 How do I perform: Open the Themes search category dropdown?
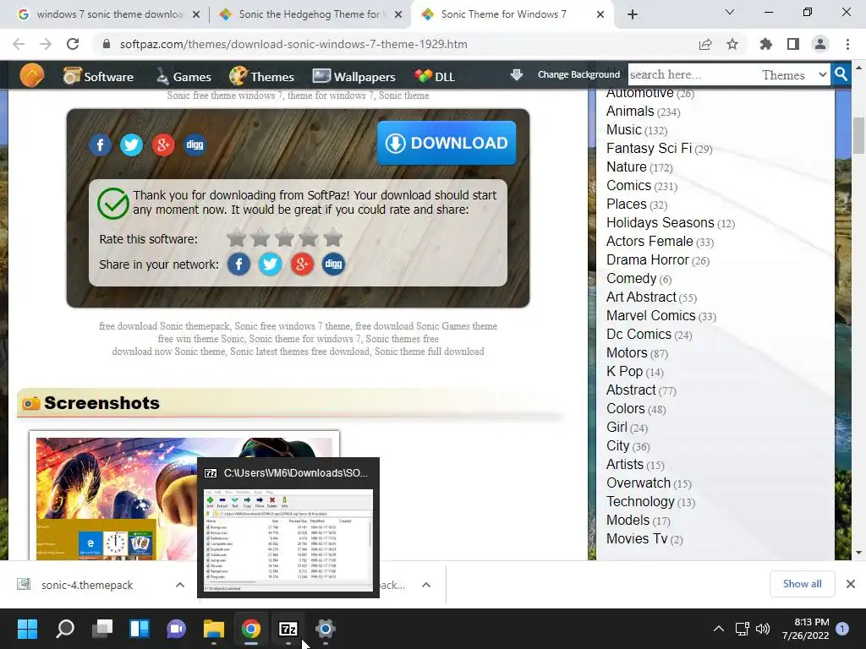793,74
